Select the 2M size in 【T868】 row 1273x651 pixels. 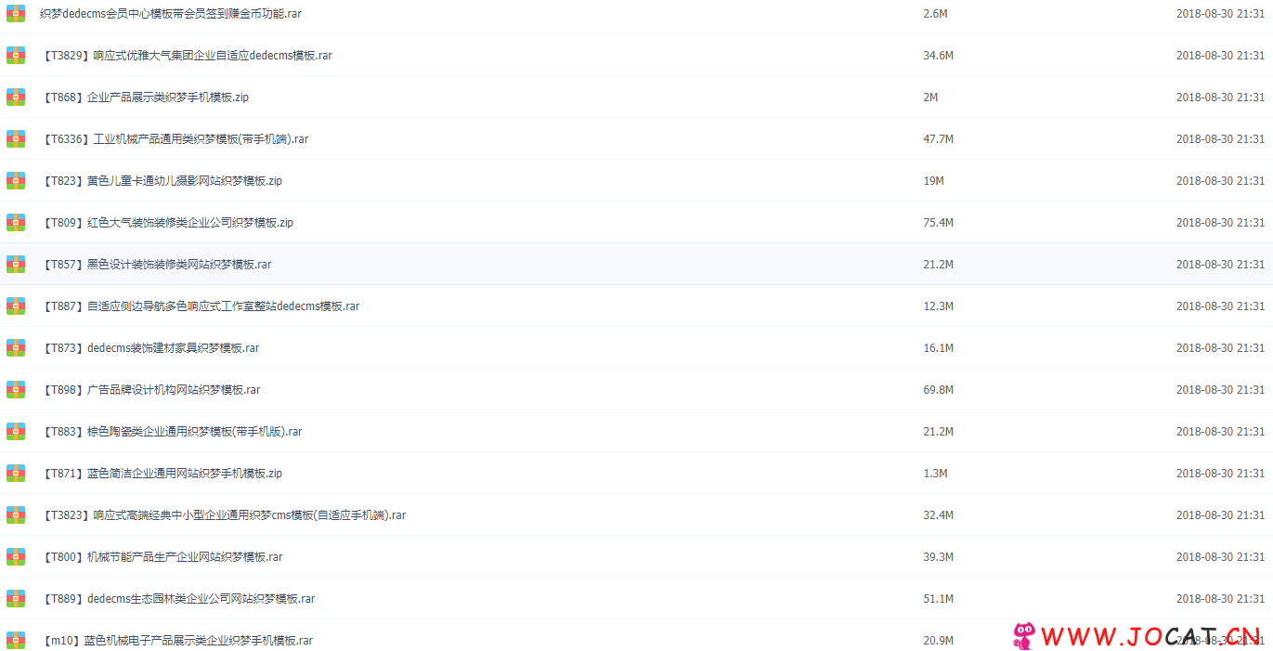click(x=930, y=98)
